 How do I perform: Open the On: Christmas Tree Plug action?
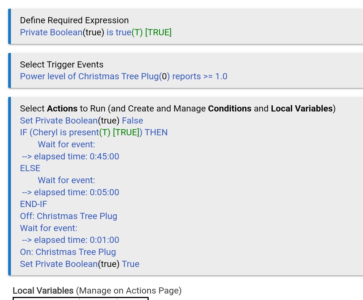click(x=68, y=252)
